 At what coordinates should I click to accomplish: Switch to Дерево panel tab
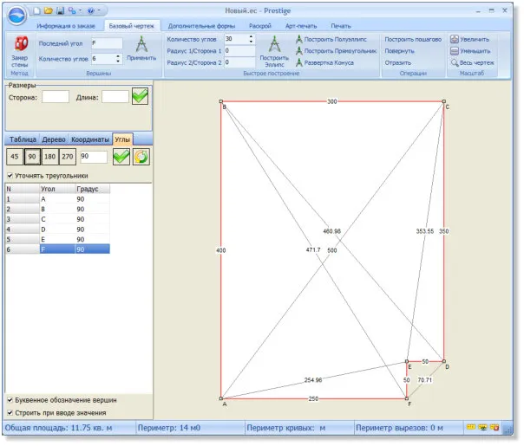click(x=54, y=139)
